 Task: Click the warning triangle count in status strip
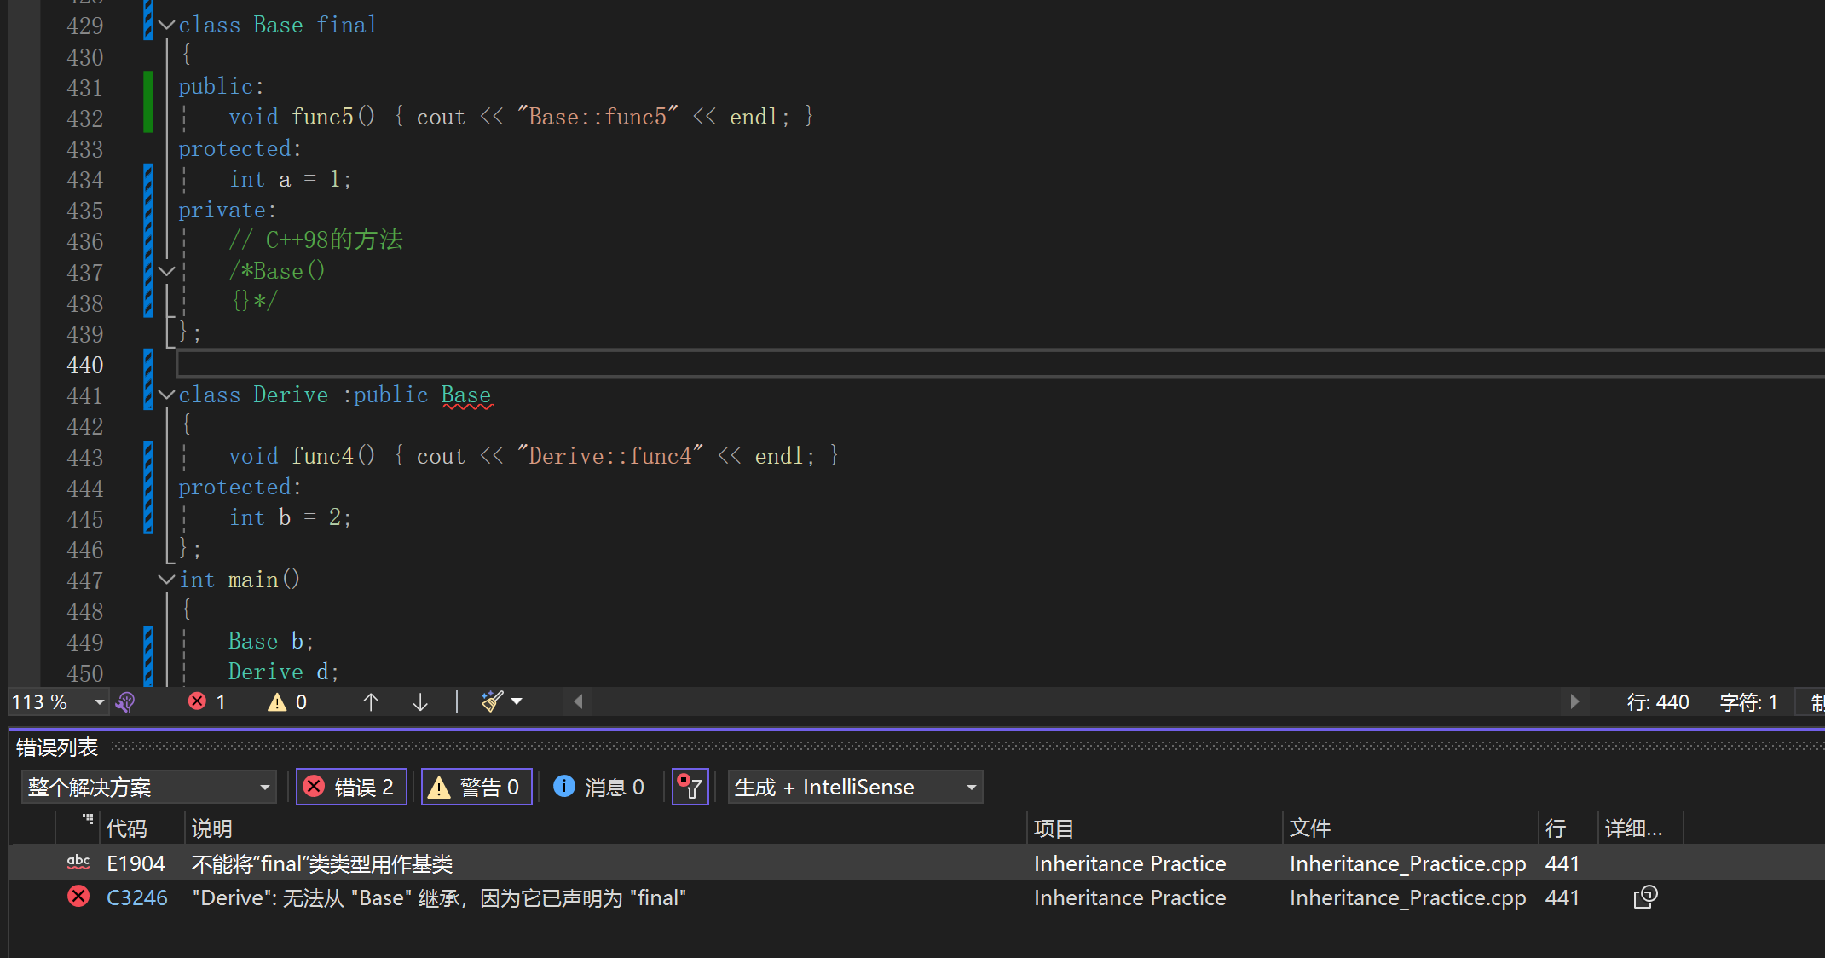[278, 702]
